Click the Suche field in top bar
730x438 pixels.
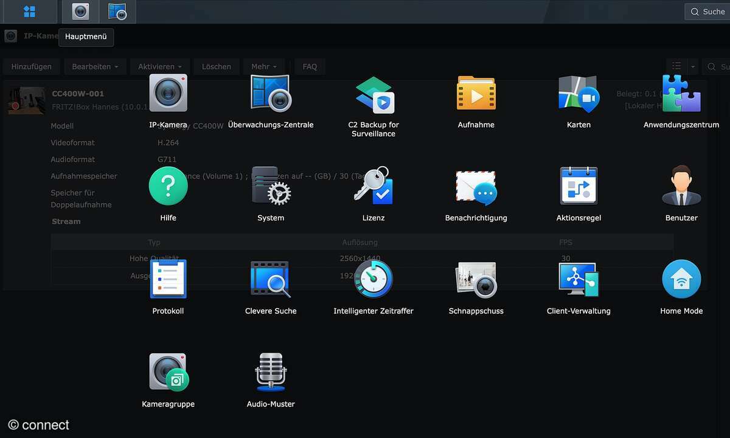tap(709, 12)
